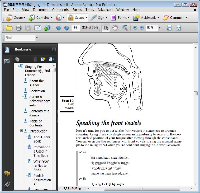
Task: Expand the Combine dropdown arrow
Action: click(x=51, y=18)
